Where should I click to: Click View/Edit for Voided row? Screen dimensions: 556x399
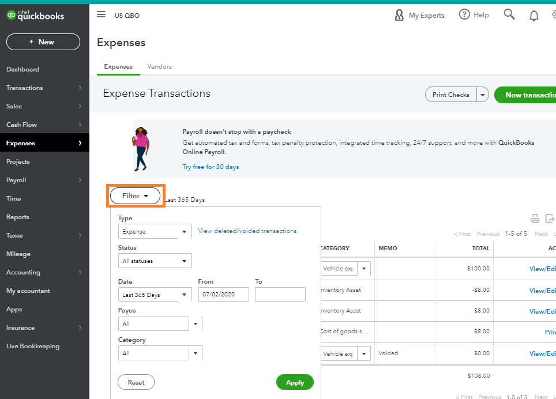[x=543, y=353]
